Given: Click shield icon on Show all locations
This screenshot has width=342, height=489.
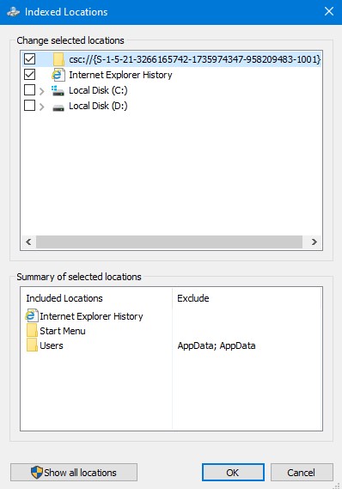Looking at the screenshot, I should pyautogui.click(x=36, y=473).
